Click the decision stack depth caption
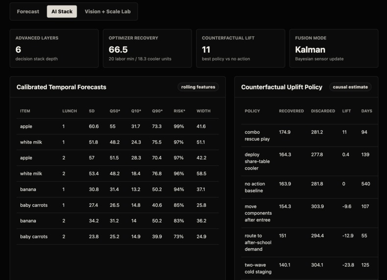Viewport: 387px width, 280px height. coord(37,59)
